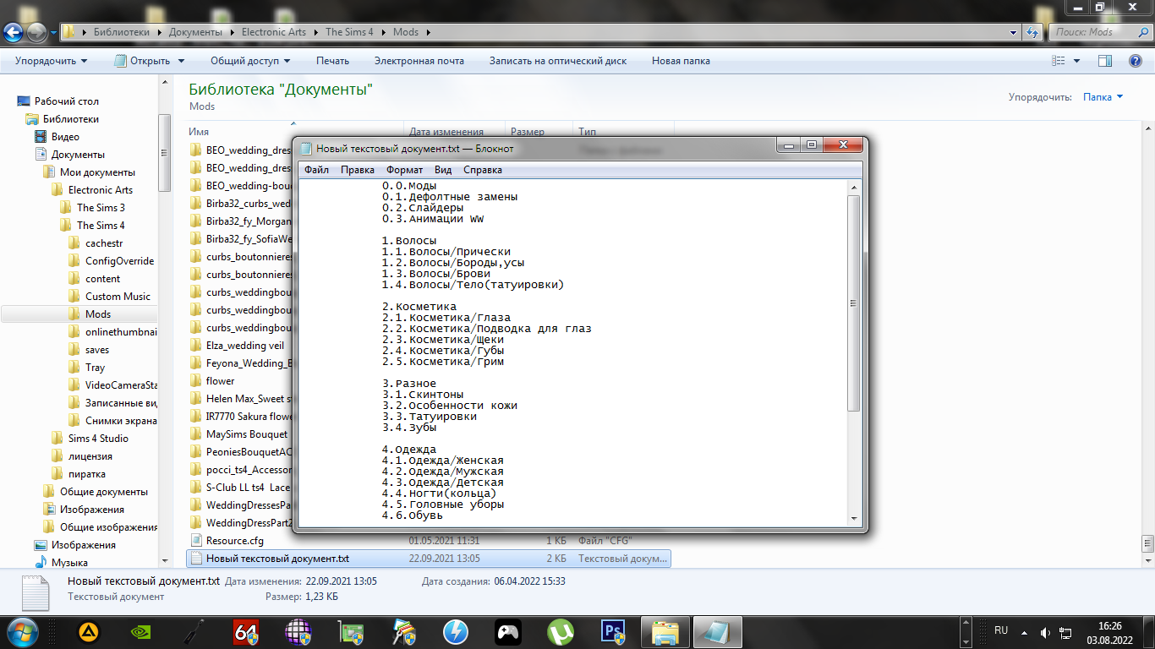1155x649 pixels.
Task: Click the volume speaker icon in tray
Action: tap(1047, 631)
